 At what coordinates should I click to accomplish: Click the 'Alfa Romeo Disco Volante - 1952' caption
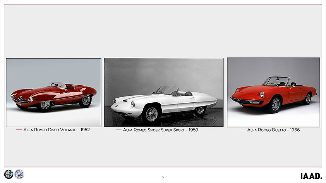coord(57,130)
